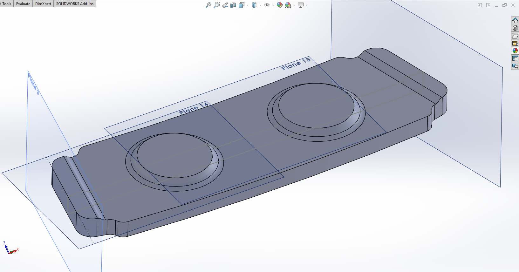Click the Apply Scene icon
Viewport: 519px width, 272px height.
(288, 5)
